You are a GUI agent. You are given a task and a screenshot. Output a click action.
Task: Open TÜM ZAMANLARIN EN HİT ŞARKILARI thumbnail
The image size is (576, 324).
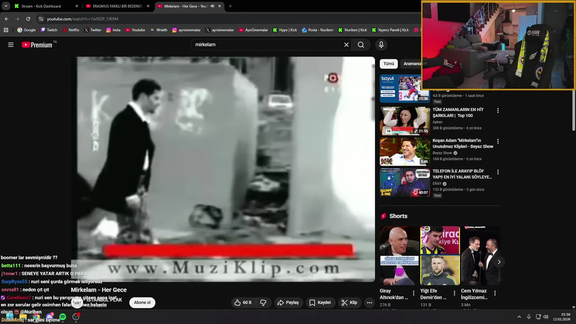tap(405, 121)
